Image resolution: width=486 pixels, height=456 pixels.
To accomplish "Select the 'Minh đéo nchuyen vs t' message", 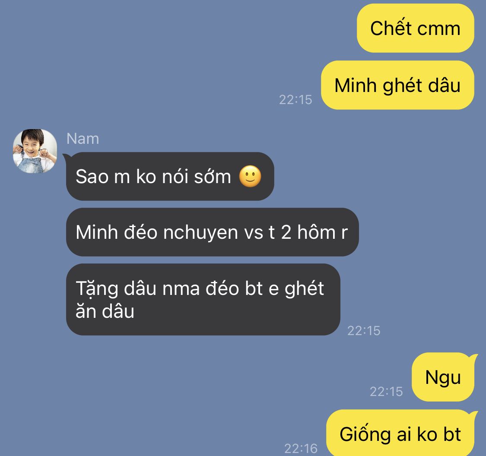I will tap(212, 232).
